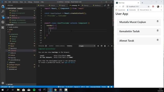Click Prettier in status bar

click(x=104, y=87)
